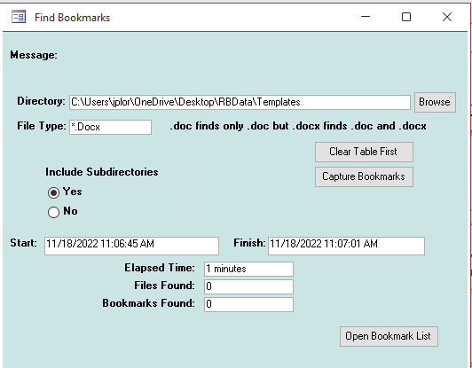Click the Message label
Screen dimensions: 472x368
pos(34,55)
